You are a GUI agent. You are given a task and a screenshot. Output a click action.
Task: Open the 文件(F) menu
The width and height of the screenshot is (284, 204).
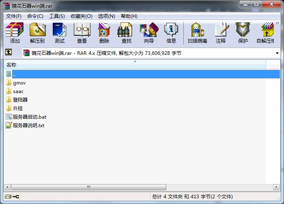[13, 16]
